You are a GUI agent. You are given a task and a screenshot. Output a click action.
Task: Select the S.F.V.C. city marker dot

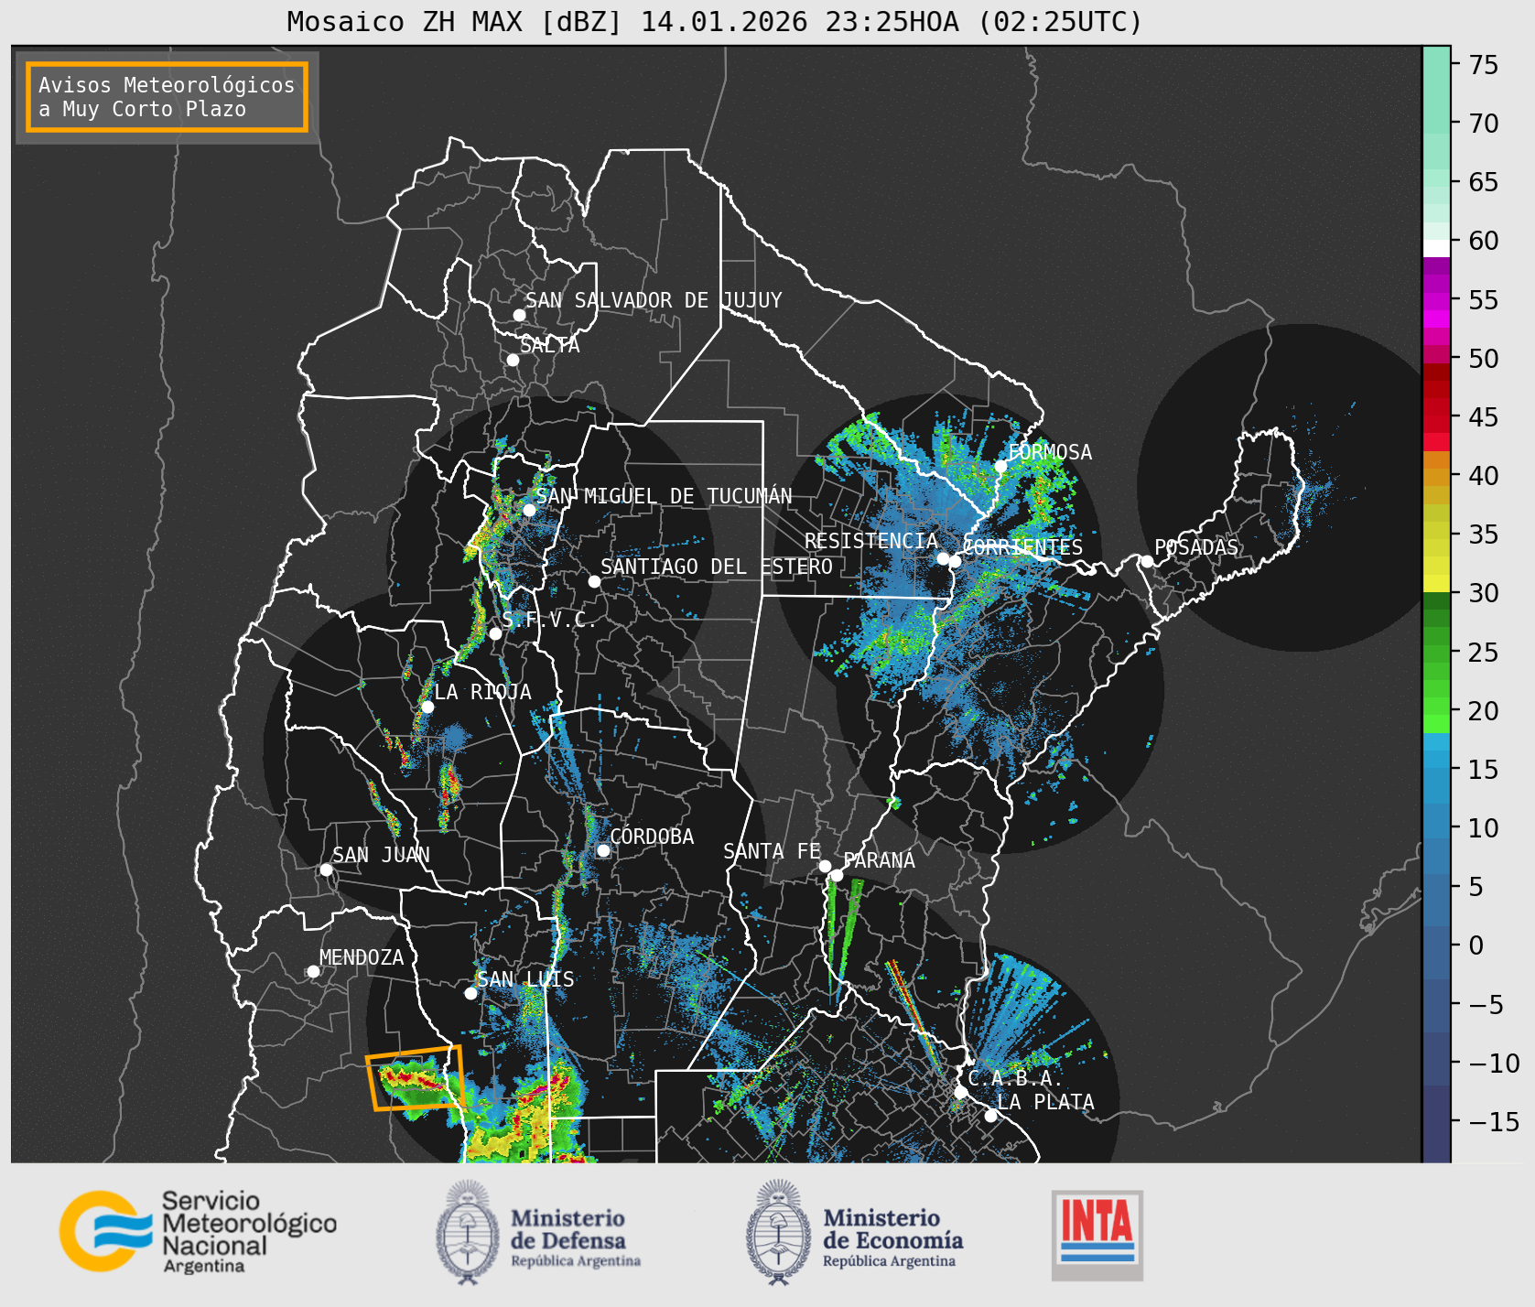pos(495,633)
